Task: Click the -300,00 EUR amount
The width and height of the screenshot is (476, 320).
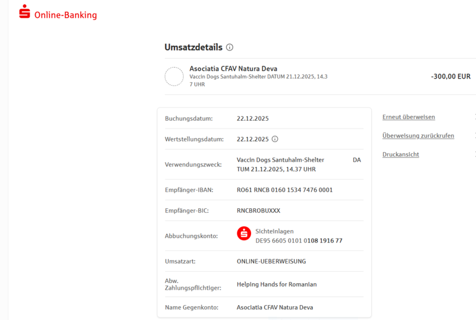Action: (x=450, y=77)
